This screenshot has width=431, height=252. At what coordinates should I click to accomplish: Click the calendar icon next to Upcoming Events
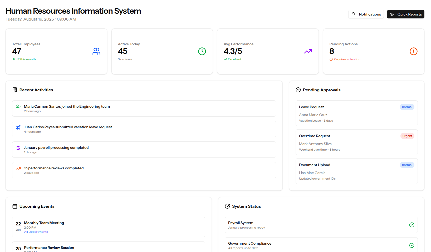point(15,206)
